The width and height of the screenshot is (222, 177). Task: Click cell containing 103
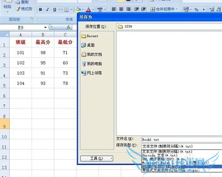point(21,73)
